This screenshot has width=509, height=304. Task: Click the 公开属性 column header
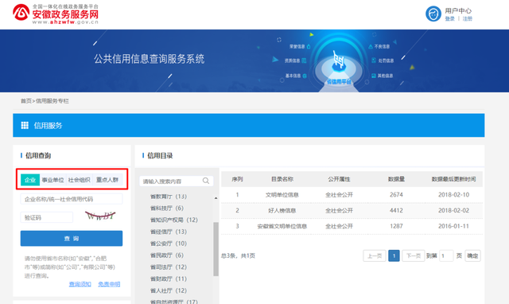click(x=340, y=179)
